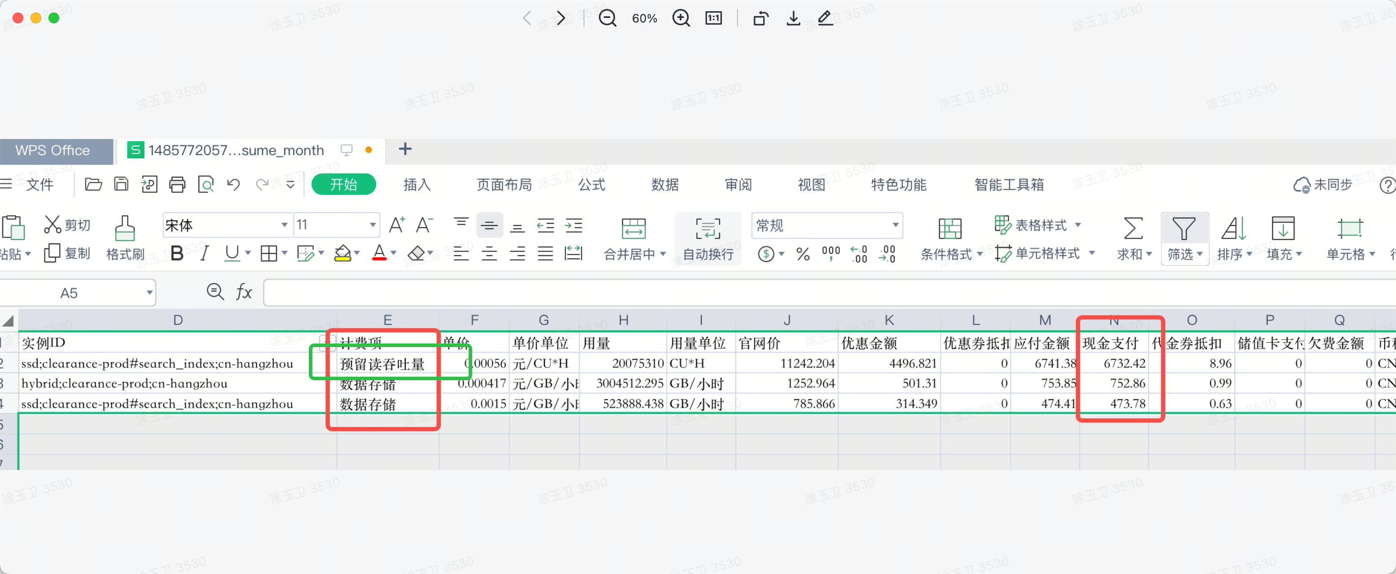Expand quick access toolbar customize arrow
The width and height of the screenshot is (1396, 574).
click(x=290, y=185)
